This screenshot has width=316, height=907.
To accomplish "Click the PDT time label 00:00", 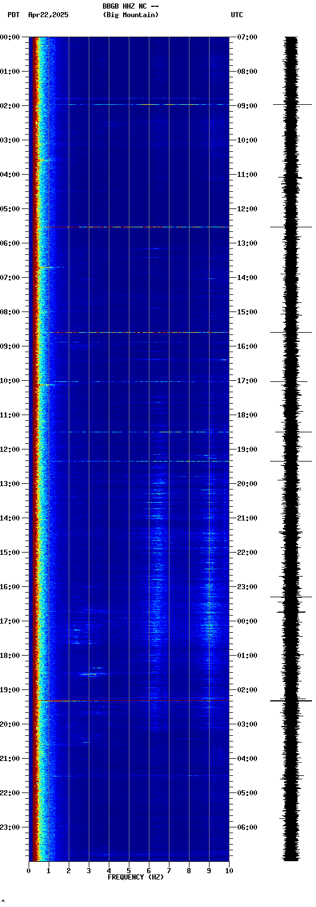I will [10, 37].
